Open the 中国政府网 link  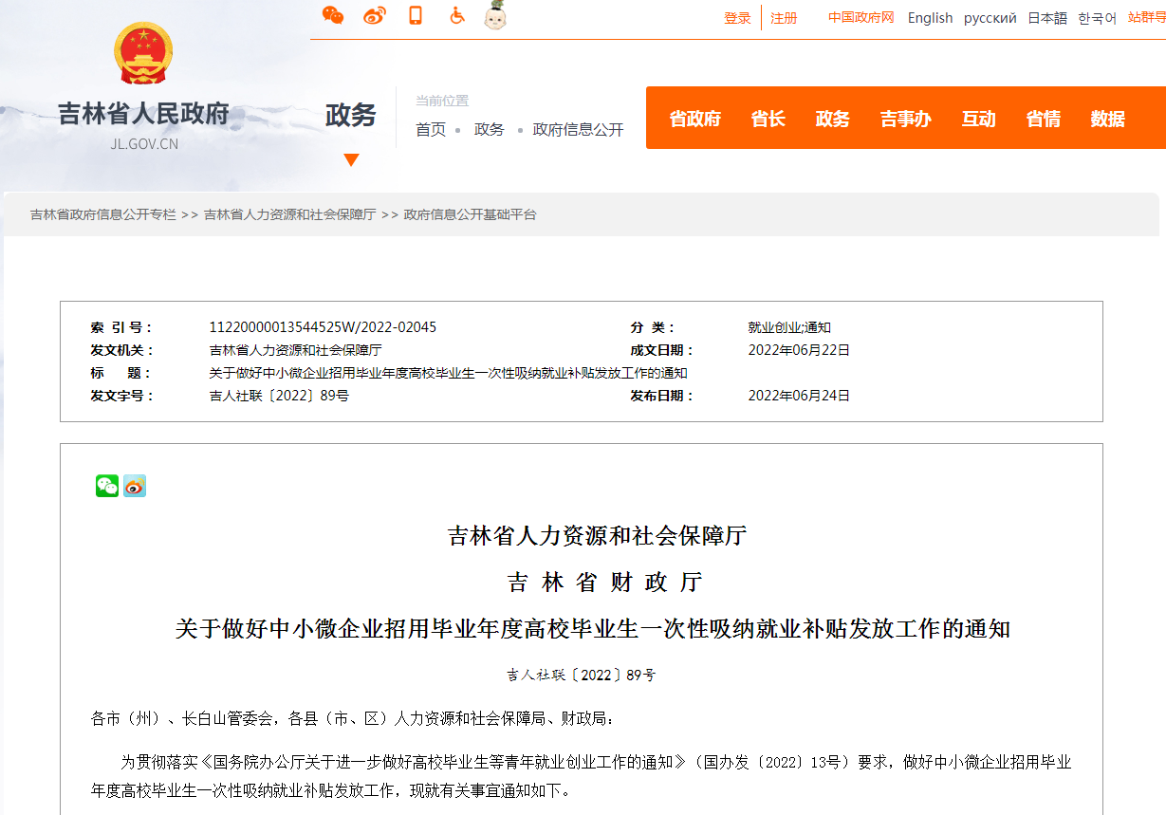coord(861,18)
